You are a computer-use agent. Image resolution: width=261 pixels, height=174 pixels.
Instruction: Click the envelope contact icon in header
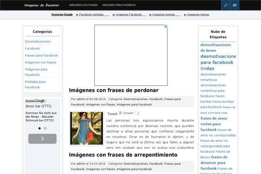(x=235, y=5)
